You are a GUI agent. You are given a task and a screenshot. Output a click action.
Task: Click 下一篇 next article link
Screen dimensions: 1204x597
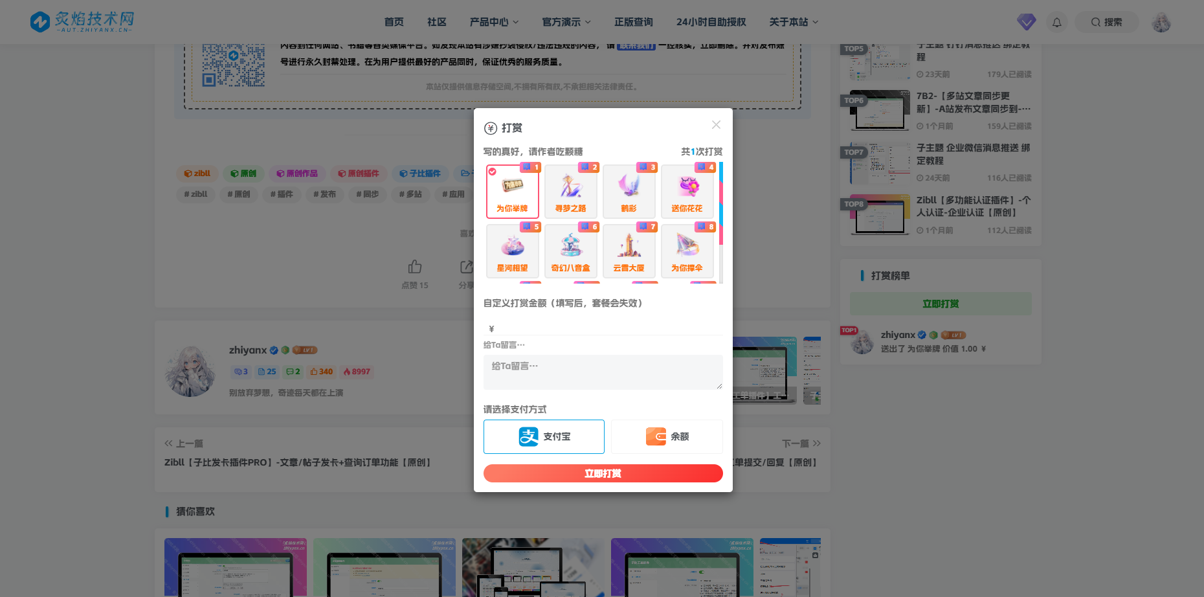801,444
